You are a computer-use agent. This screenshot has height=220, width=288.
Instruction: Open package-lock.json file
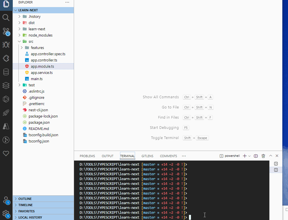(x=43, y=116)
